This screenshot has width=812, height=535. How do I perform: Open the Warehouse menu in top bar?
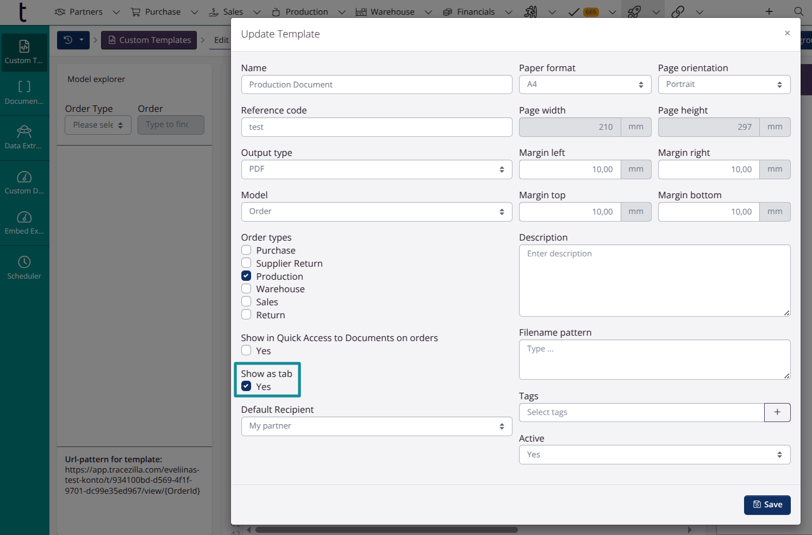392,11
